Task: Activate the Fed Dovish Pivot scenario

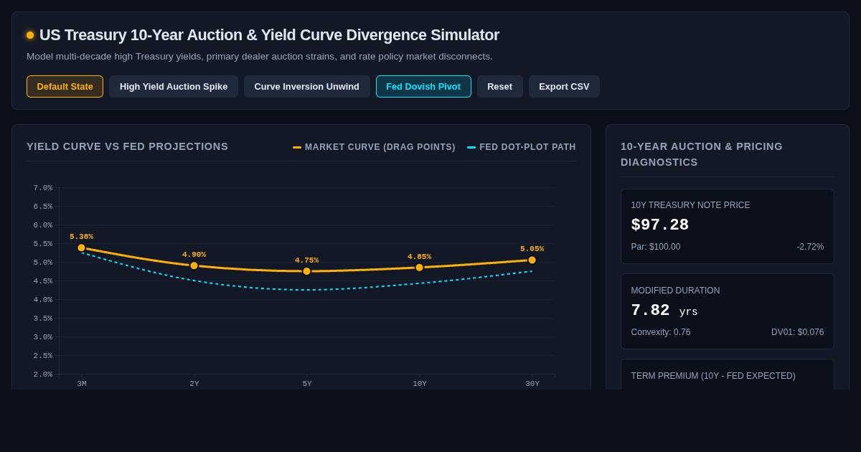Action: (423, 87)
